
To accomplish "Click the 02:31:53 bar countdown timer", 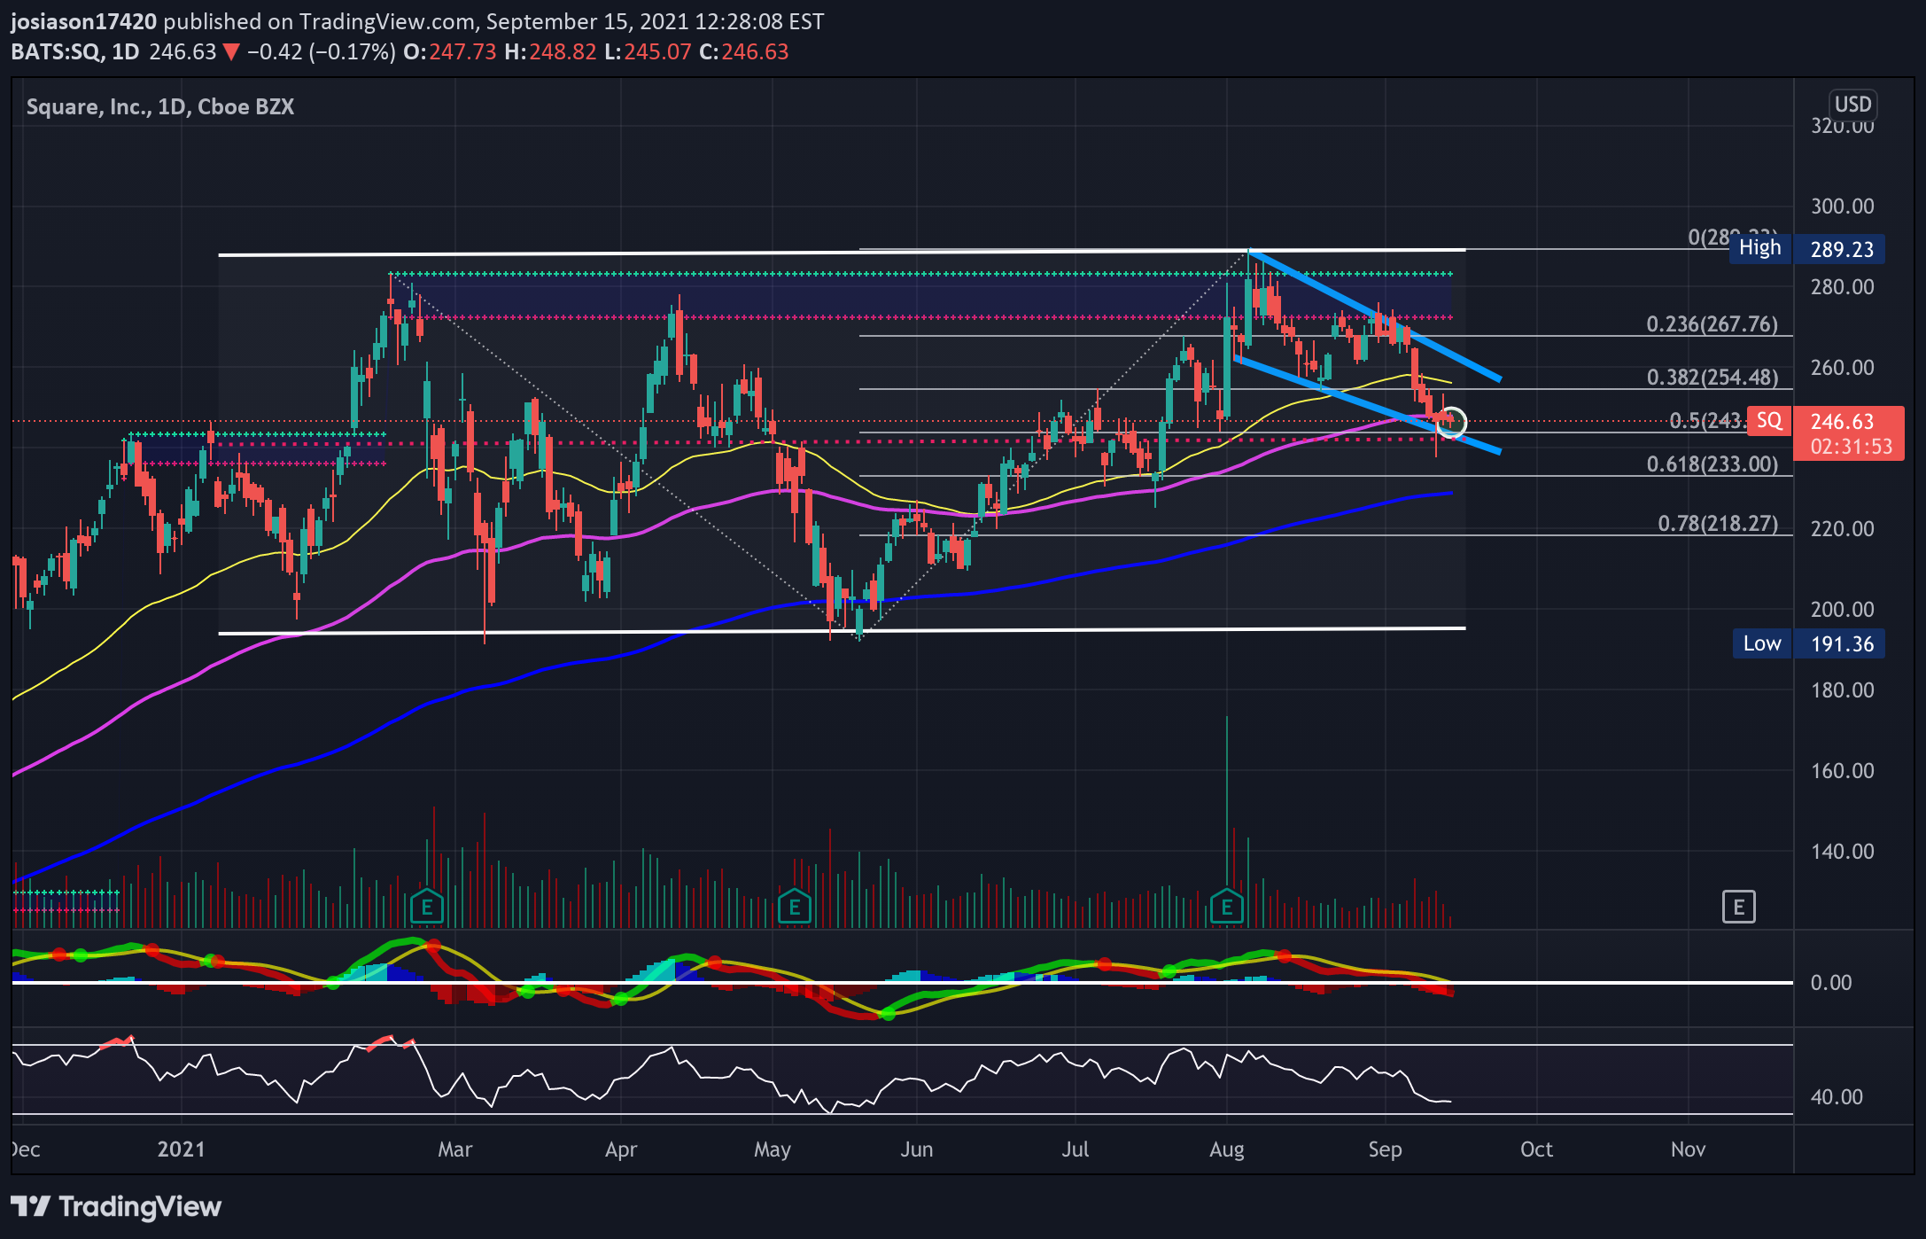I will point(1851,447).
